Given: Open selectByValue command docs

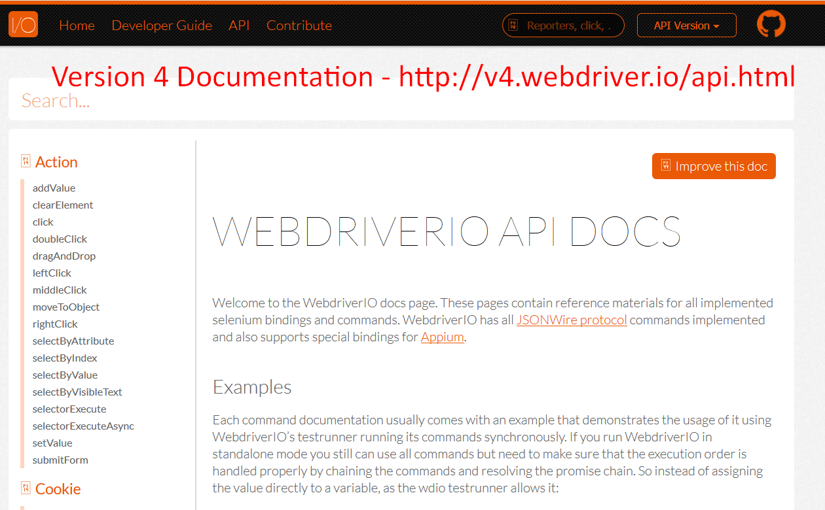Looking at the screenshot, I should tap(65, 375).
